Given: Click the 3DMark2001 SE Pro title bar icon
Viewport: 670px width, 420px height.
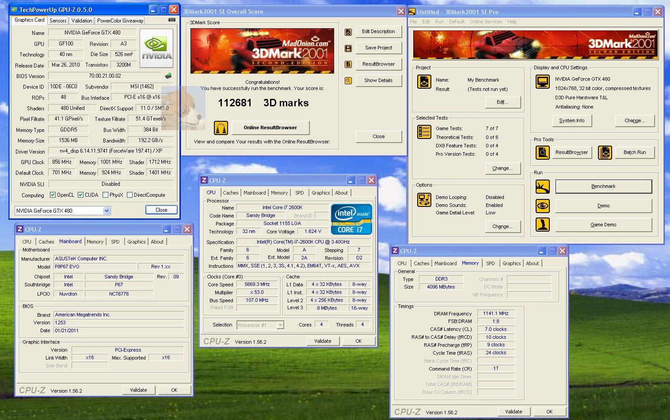Looking at the screenshot, I should pos(412,12).
